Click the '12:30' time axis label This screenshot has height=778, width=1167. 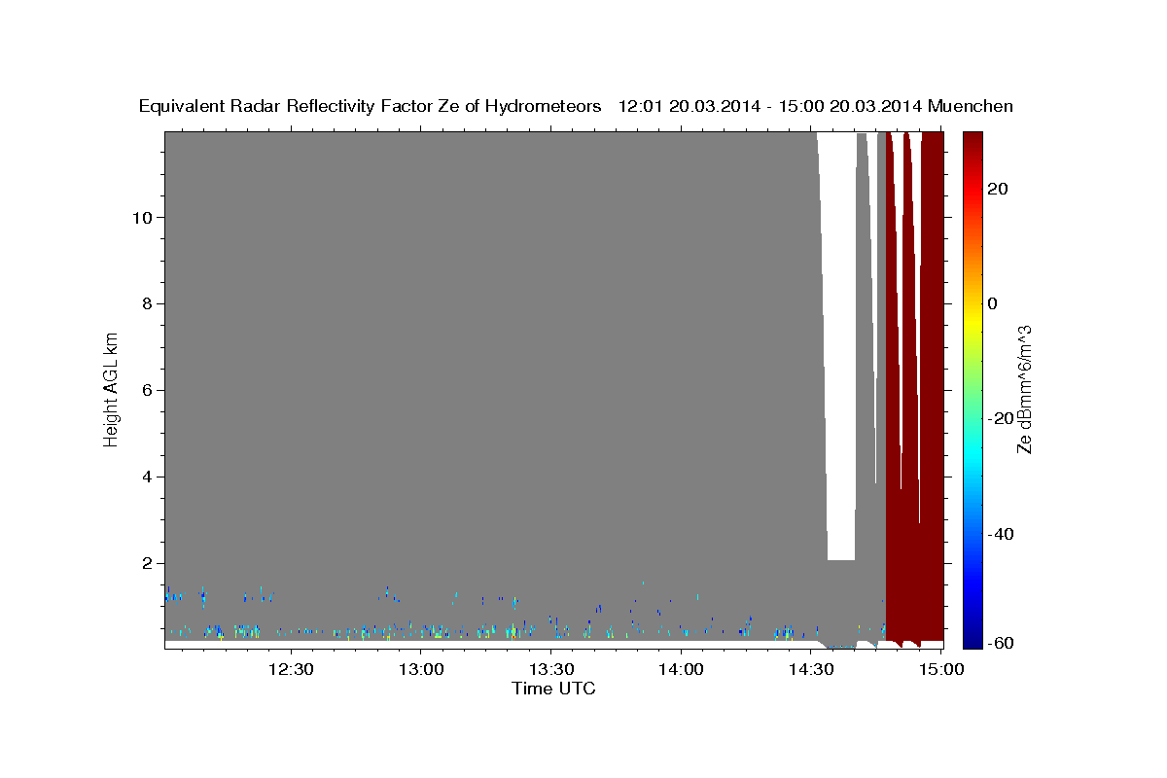290,669
